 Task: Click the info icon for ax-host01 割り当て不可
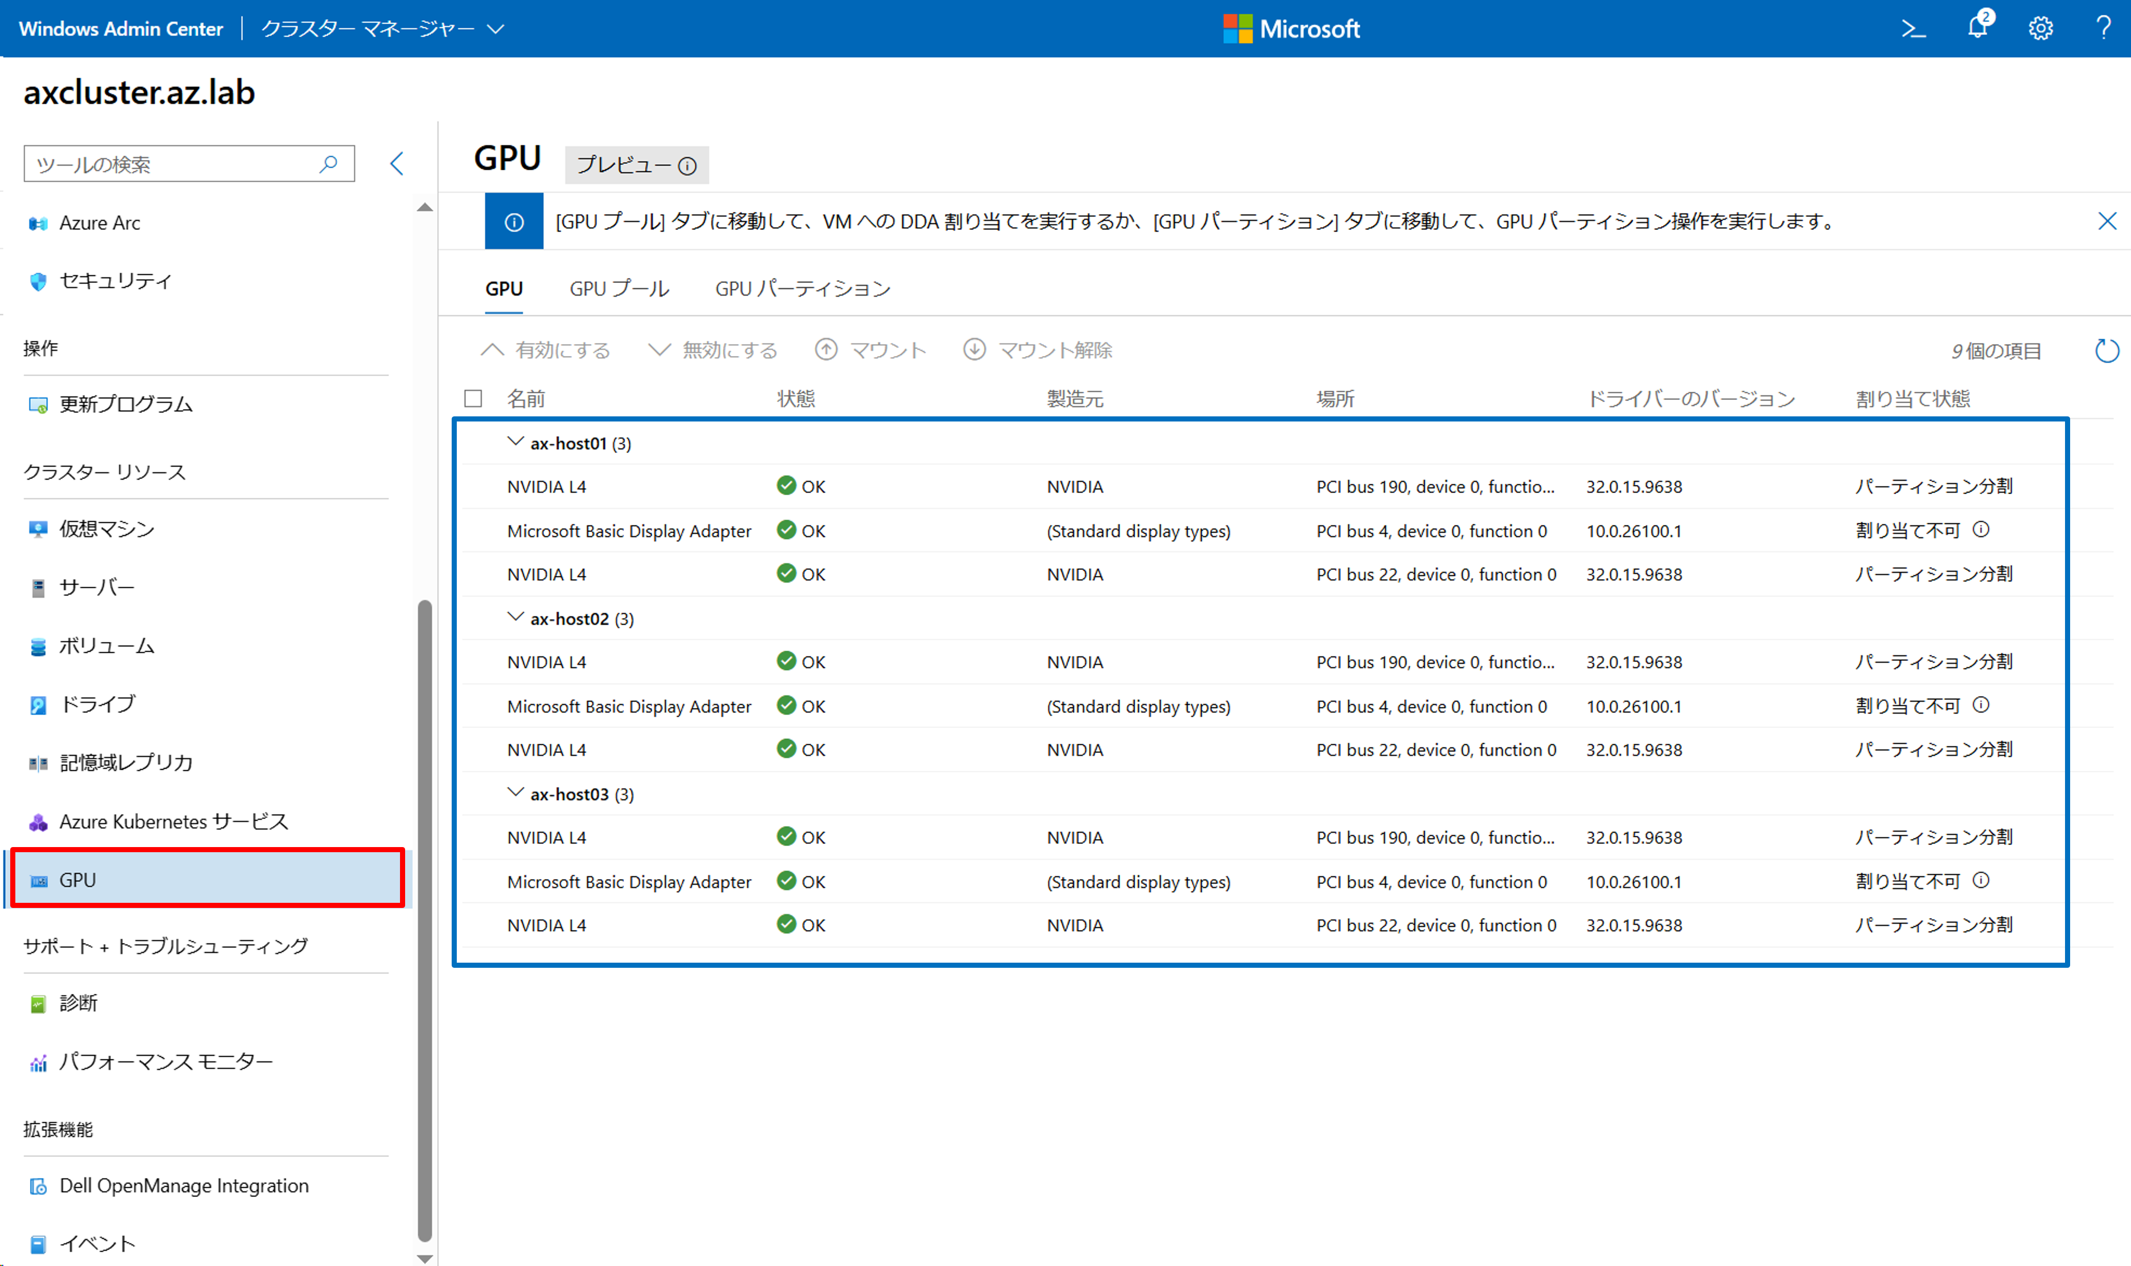tap(1981, 530)
